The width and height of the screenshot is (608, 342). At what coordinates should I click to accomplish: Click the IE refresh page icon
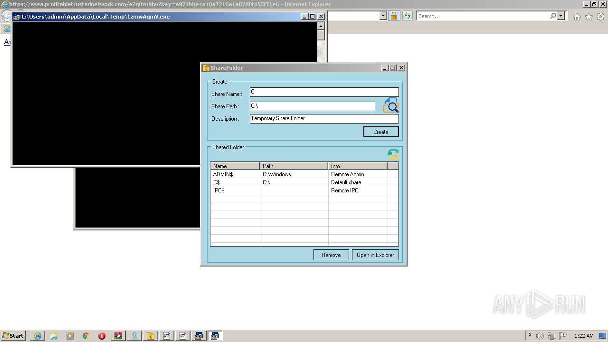(407, 16)
